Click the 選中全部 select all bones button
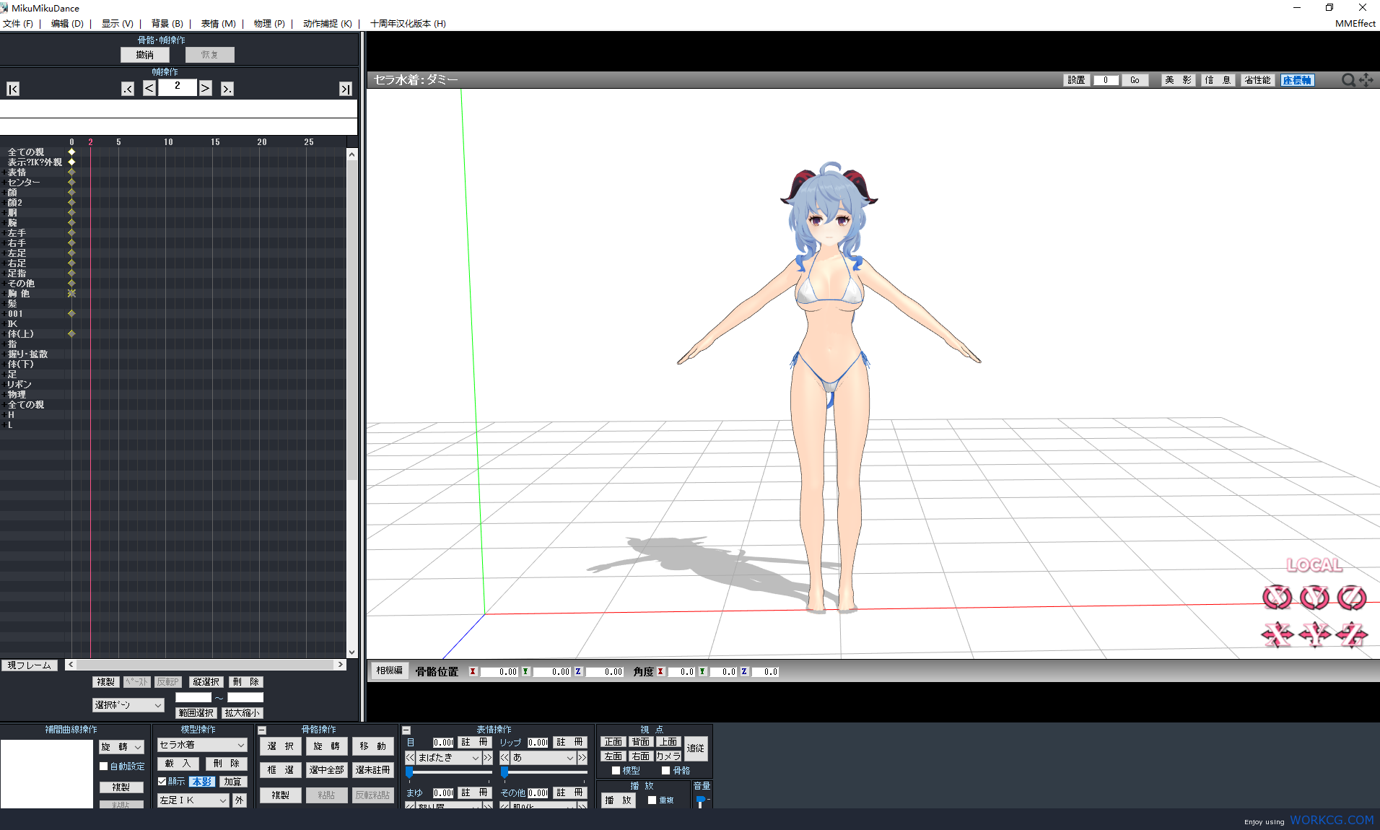The image size is (1380, 830). click(327, 770)
